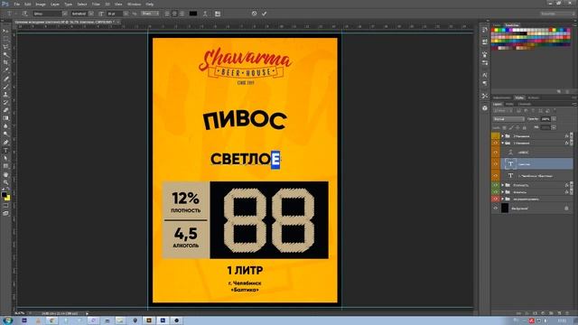Select the Spot Healing Brush tool

click(x=5, y=79)
